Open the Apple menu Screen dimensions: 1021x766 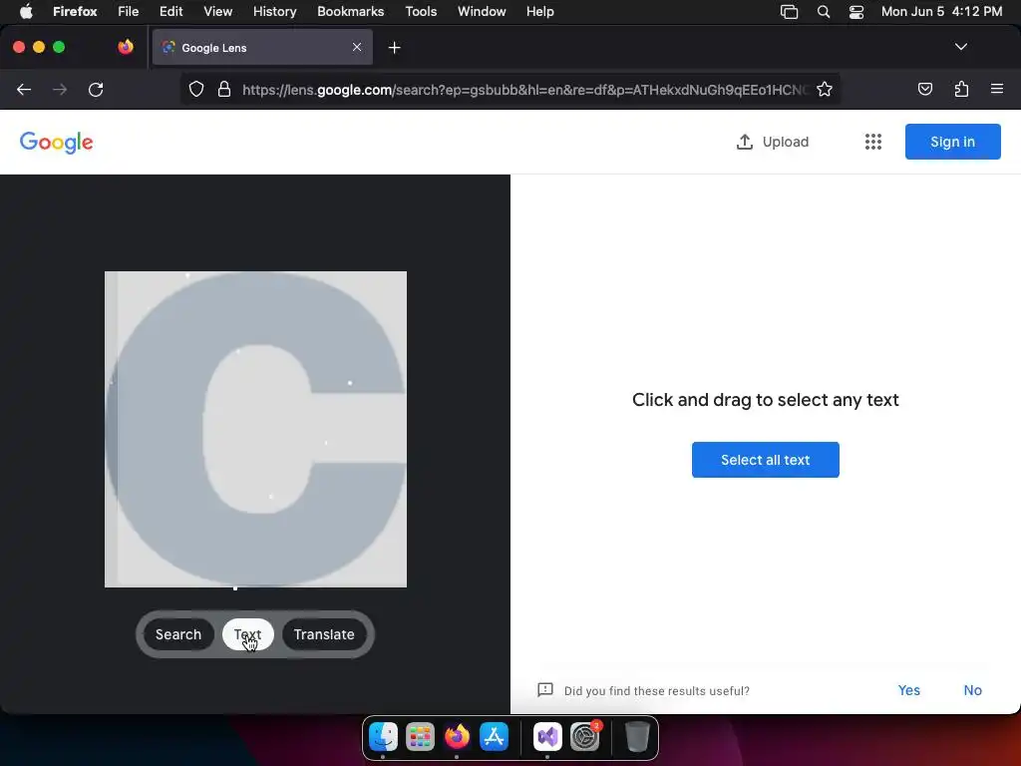[26, 12]
